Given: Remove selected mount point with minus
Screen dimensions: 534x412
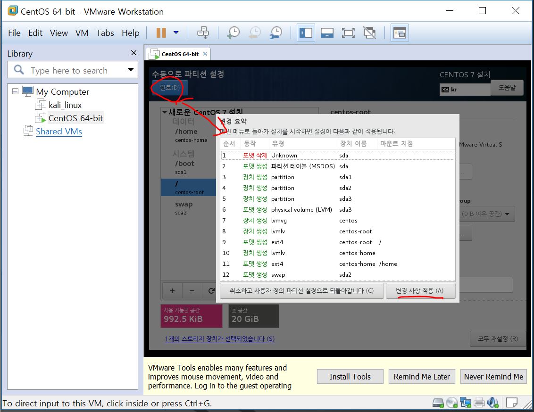Looking at the screenshot, I should click(x=192, y=290).
